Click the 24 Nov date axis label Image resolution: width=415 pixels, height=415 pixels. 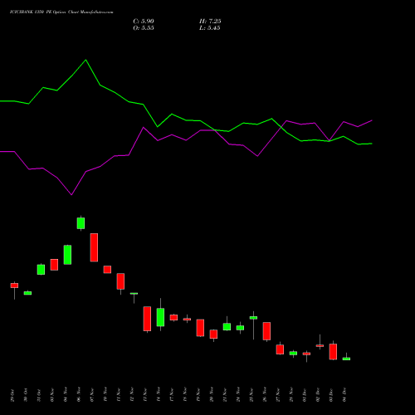(238, 395)
